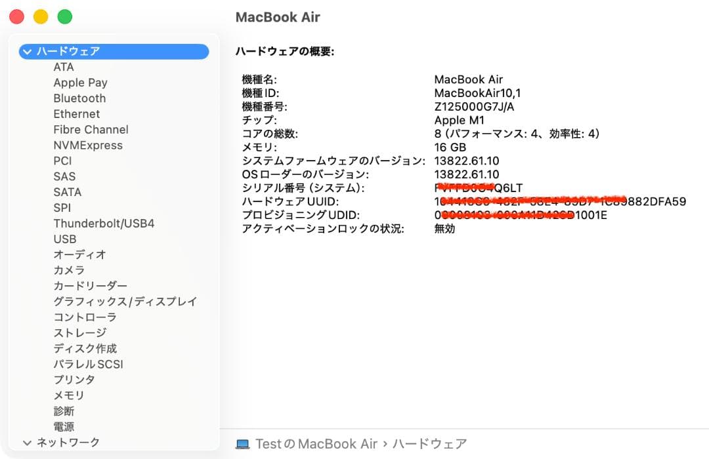Open Thunderbolt/USB4 information

tap(105, 223)
